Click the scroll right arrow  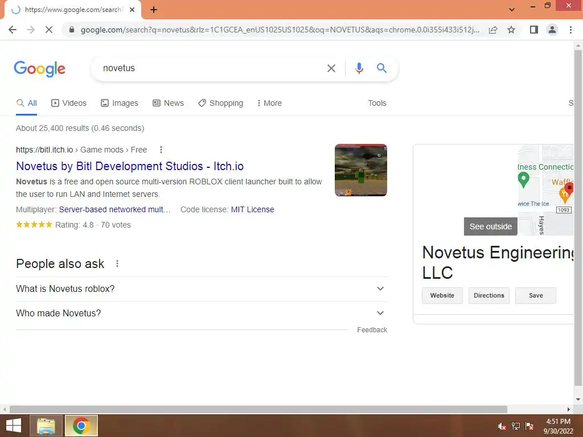click(x=569, y=409)
